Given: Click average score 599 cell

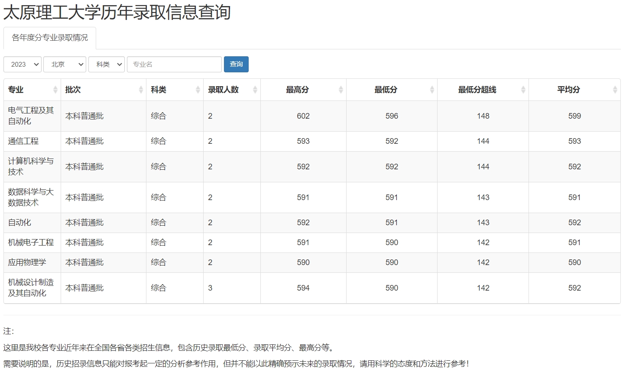Looking at the screenshot, I should coord(574,116).
